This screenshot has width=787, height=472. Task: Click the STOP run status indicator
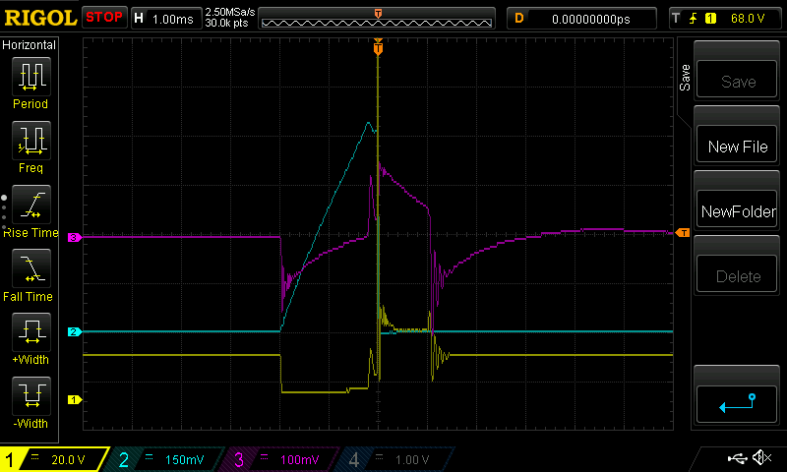click(x=103, y=17)
